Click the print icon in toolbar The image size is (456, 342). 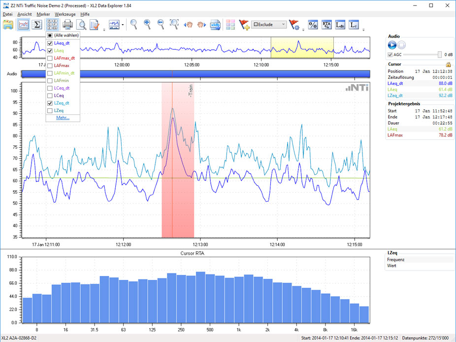68,25
